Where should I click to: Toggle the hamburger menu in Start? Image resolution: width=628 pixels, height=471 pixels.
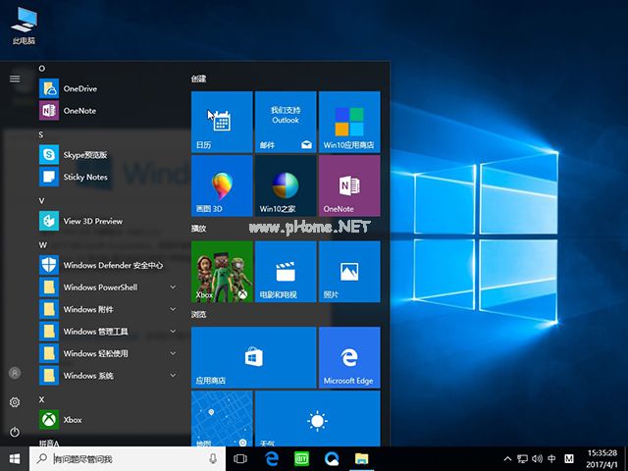tap(15, 78)
